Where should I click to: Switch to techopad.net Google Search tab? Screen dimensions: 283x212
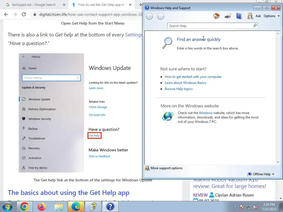pyautogui.click(x=34, y=5)
